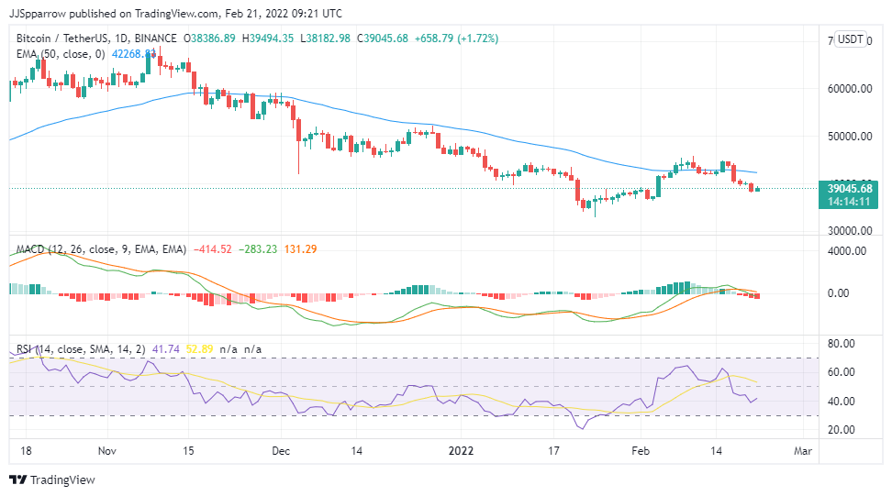Click the current price label 39045.68

pos(849,188)
